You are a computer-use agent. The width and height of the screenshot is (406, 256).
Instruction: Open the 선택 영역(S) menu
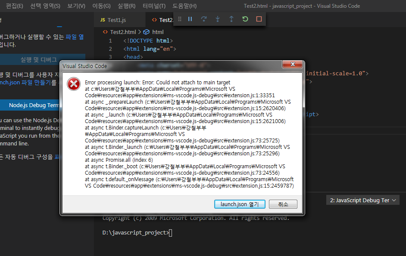pos(45,6)
